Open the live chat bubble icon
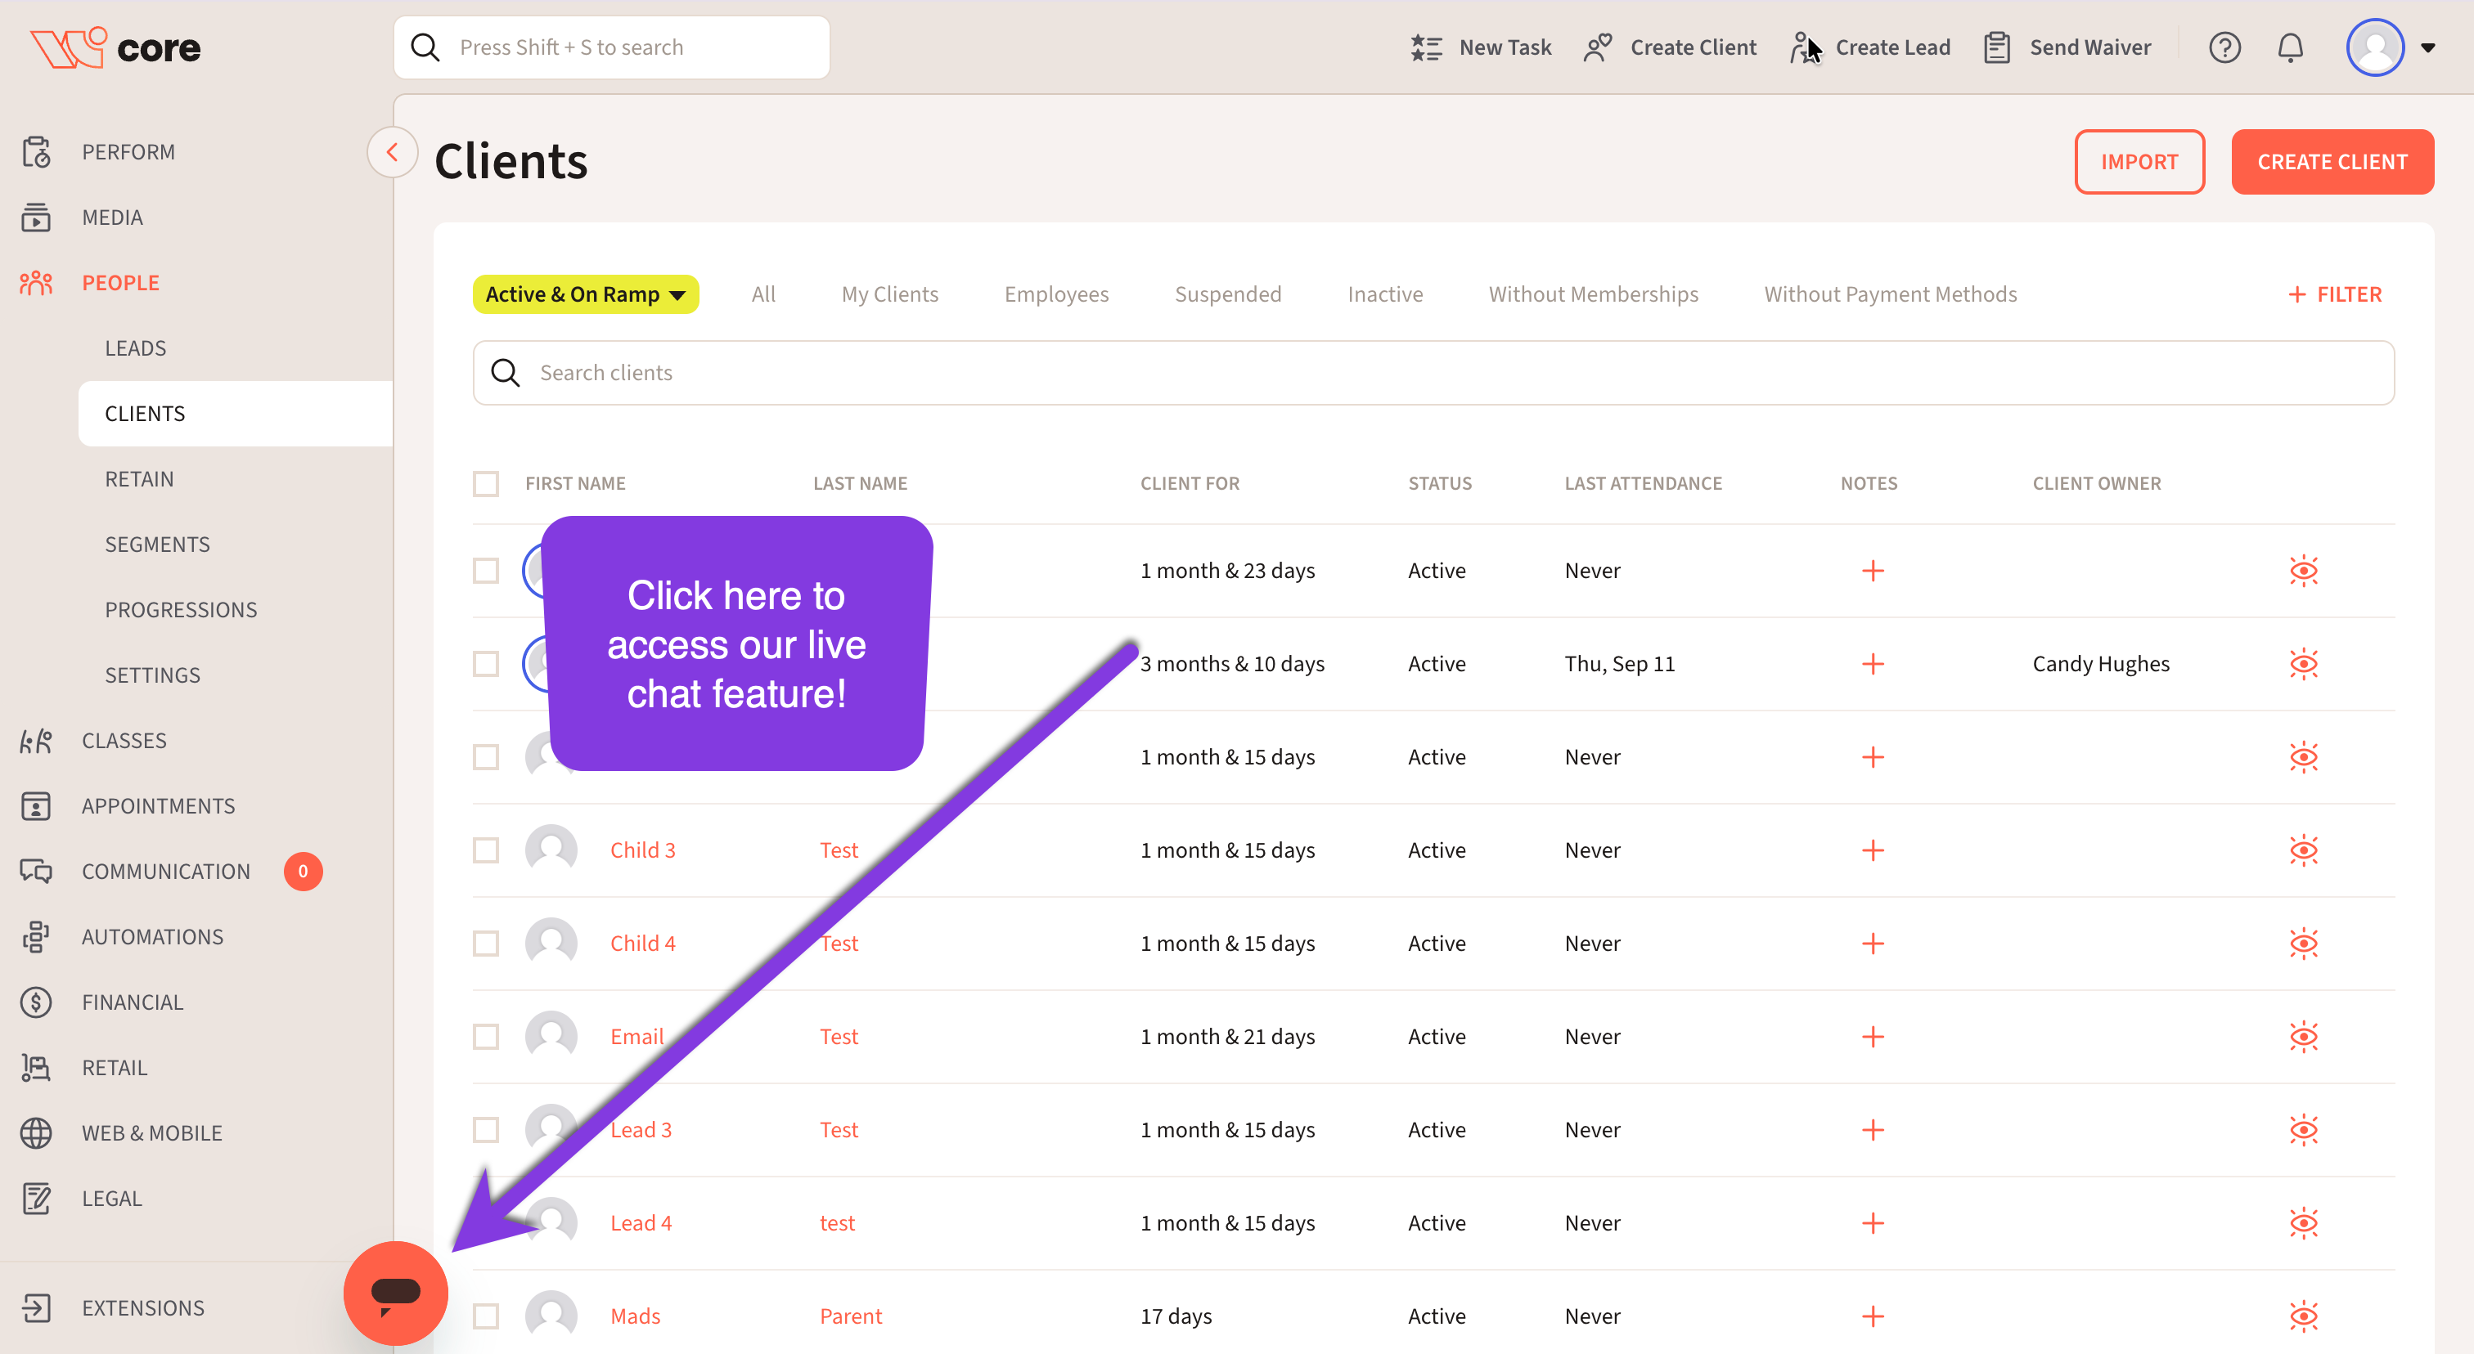This screenshot has width=2474, height=1354. pos(396,1293)
